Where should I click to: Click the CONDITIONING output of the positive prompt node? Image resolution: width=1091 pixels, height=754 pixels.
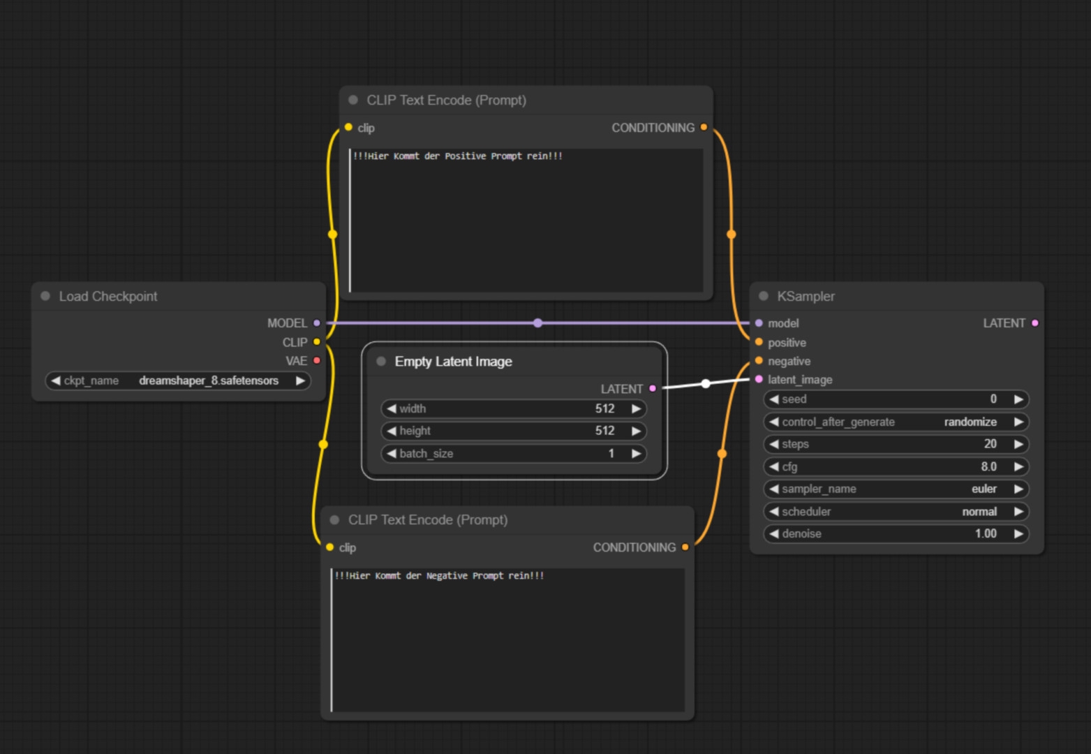click(704, 128)
